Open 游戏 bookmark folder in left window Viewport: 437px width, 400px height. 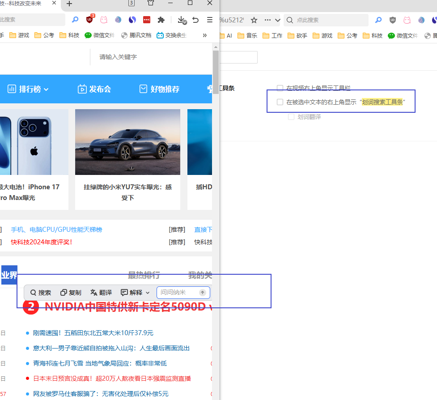click(x=19, y=35)
